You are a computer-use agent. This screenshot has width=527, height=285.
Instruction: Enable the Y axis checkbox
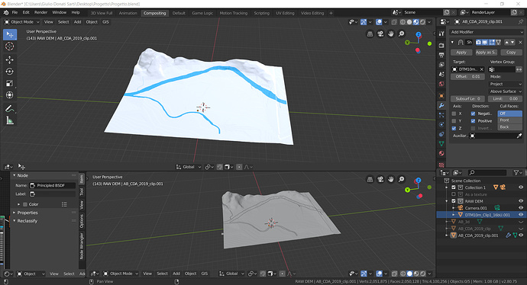pos(454,121)
